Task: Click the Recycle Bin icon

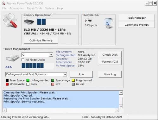Action: pos(109,23)
